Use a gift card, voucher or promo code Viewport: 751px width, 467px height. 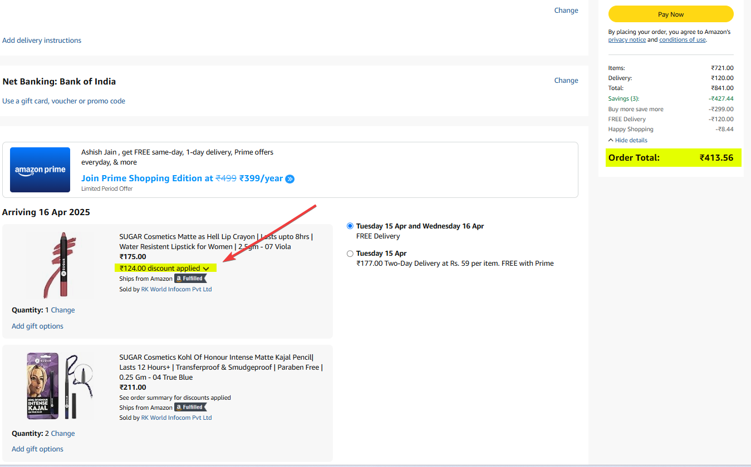[x=64, y=101]
